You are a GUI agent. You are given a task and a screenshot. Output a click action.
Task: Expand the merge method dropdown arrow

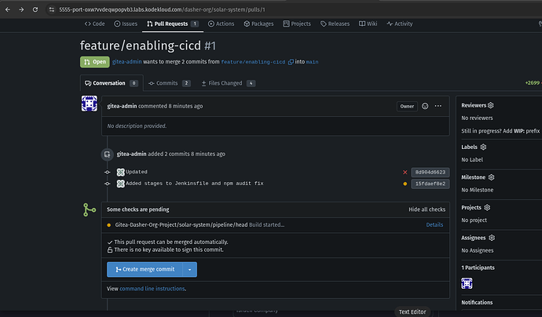coord(189,269)
